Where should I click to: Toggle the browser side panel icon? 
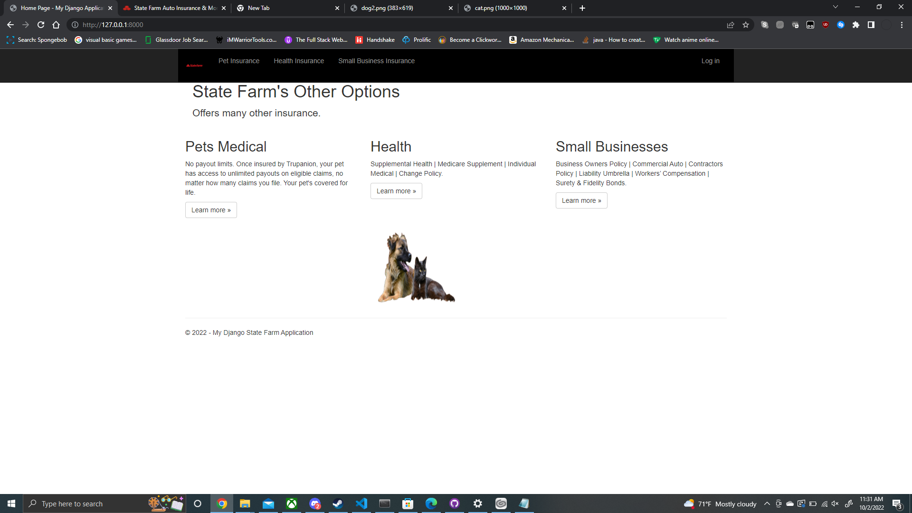[x=871, y=25]
